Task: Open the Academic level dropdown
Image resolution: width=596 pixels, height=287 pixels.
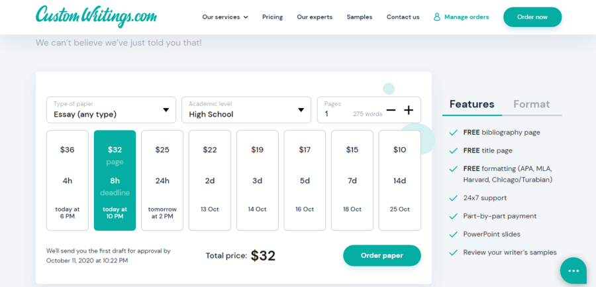Action: (x=246, y=110)
